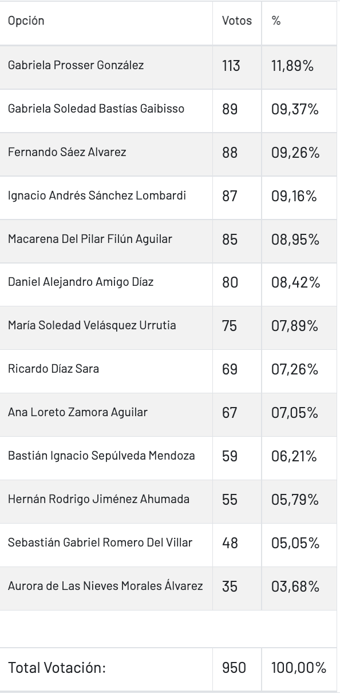340x694 pixels.
Task: Click the Opción column header
Action: [x=26, y=21]
